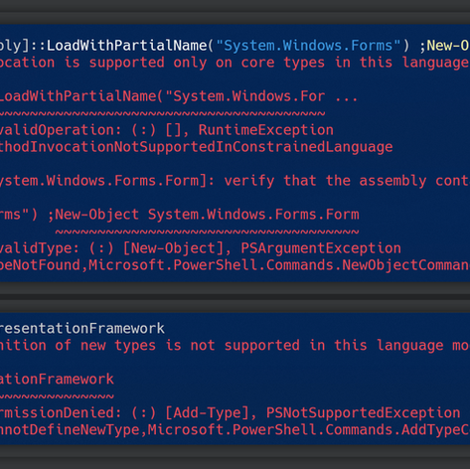Select '[Add-Type], PSNotSupportedException' line
470x469 pixels.
313,412
